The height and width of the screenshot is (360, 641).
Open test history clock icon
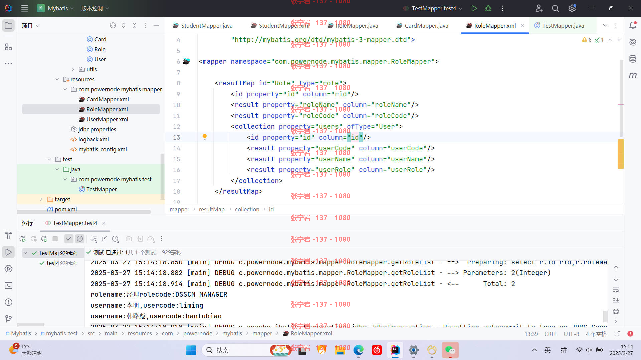click(x=116, y=239)
